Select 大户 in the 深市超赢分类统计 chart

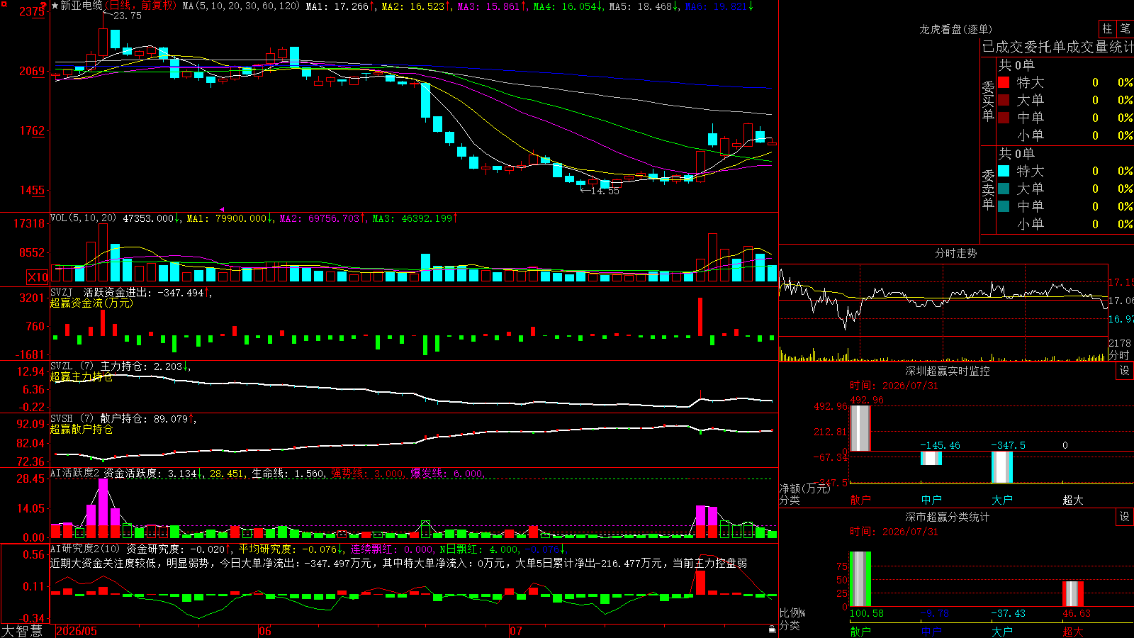1002,632
